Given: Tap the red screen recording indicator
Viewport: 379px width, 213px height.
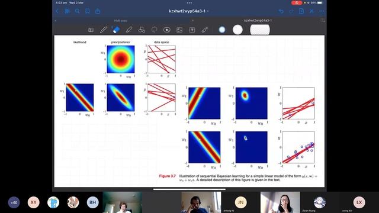Looking at the screenshot, I should 297,2.
